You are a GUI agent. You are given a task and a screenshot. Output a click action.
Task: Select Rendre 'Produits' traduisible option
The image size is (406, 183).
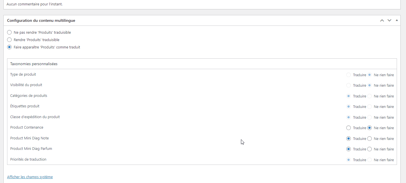tap(9, 40)
